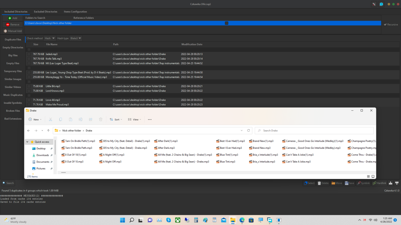Image resolution: width=401 pixels, height=225 pixels.
Task: Click the Symlink button in bottom toolbar
Action: [363, 183]
